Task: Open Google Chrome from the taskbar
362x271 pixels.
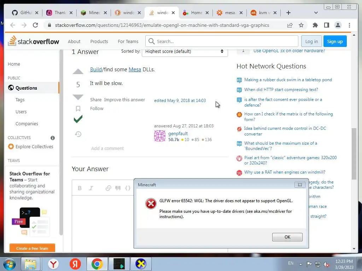Action: tap(97, 264)
